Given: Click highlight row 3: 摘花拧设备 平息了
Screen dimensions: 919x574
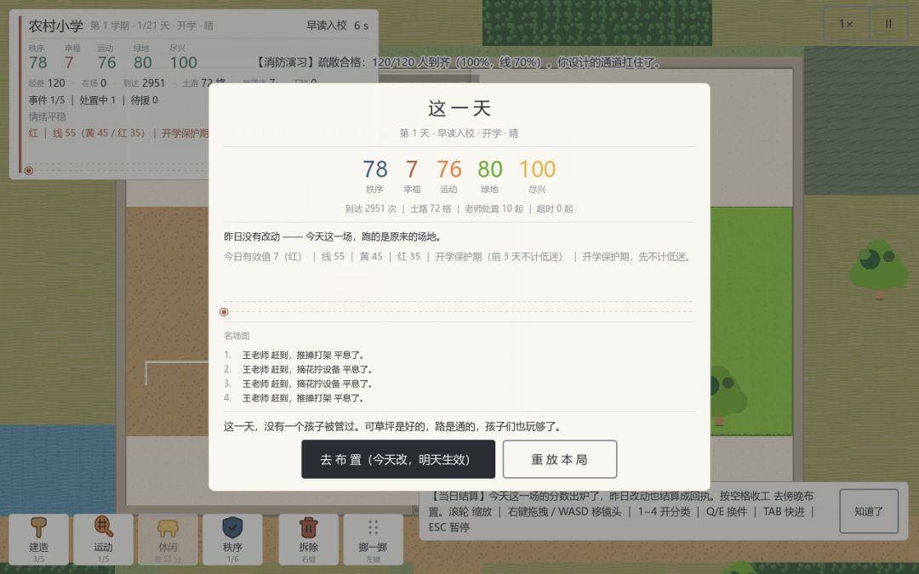Looking at the screenshot, I should point(308,384).
